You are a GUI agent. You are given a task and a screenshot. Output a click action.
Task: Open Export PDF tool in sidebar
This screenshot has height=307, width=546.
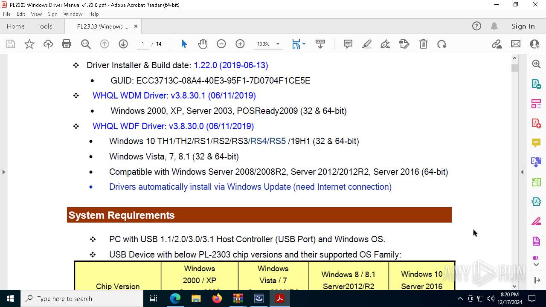(x=536, y=84)
